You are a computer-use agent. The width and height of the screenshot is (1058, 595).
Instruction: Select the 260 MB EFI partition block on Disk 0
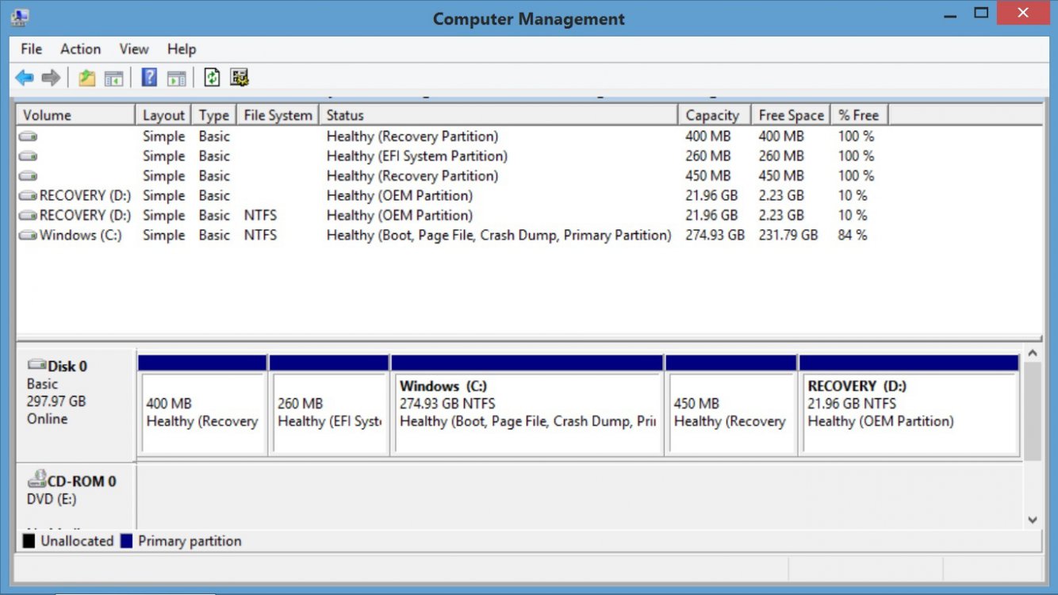tap(329, 405)
